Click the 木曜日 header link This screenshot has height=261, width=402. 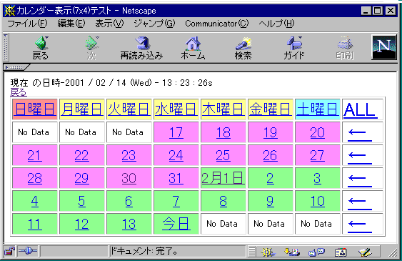(223, 109)
